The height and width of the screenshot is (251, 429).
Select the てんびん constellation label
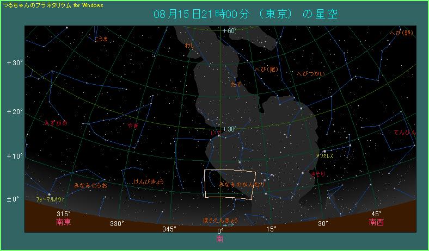405,133
